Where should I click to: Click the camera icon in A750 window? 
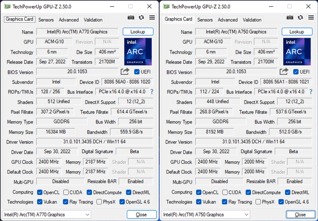(x=290, y=18)
